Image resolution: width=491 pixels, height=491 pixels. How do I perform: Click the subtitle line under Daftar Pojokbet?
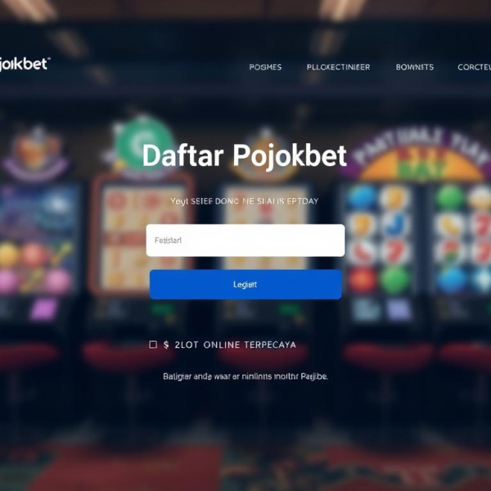pos(245,201)
